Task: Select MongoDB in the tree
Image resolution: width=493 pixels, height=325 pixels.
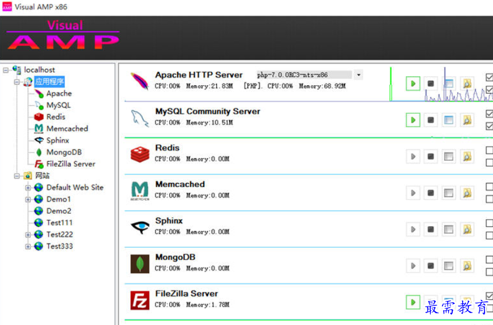Action: [x=64, y=152]
